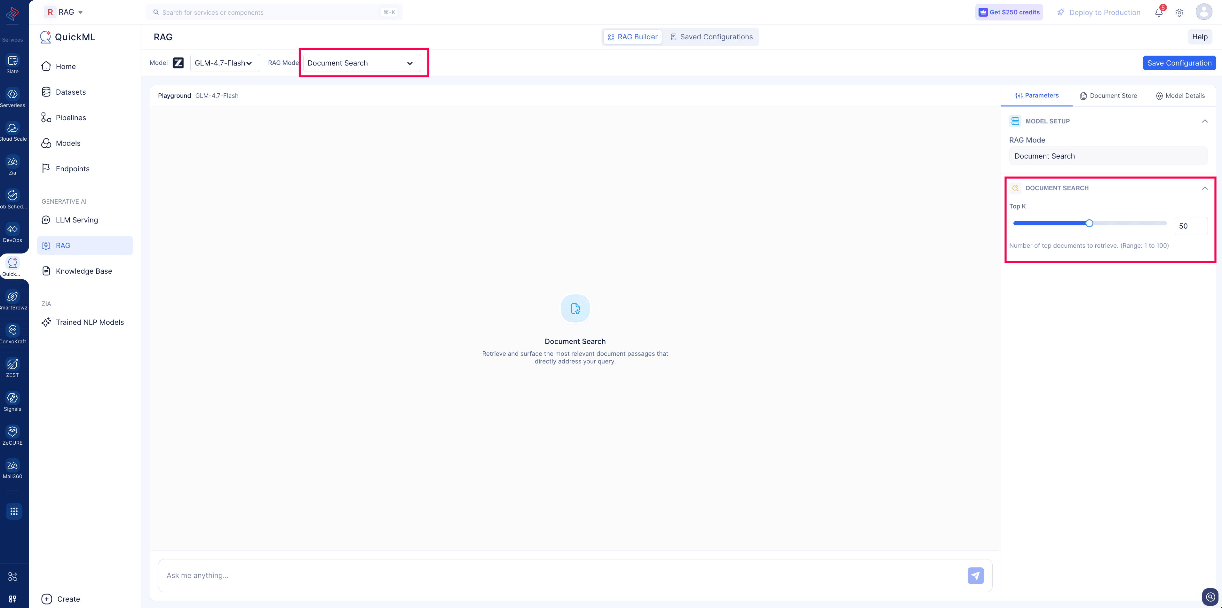This screenshot has height=608, width=1222.
Task: Collapse the Model Setup section
Action: 1205,121
